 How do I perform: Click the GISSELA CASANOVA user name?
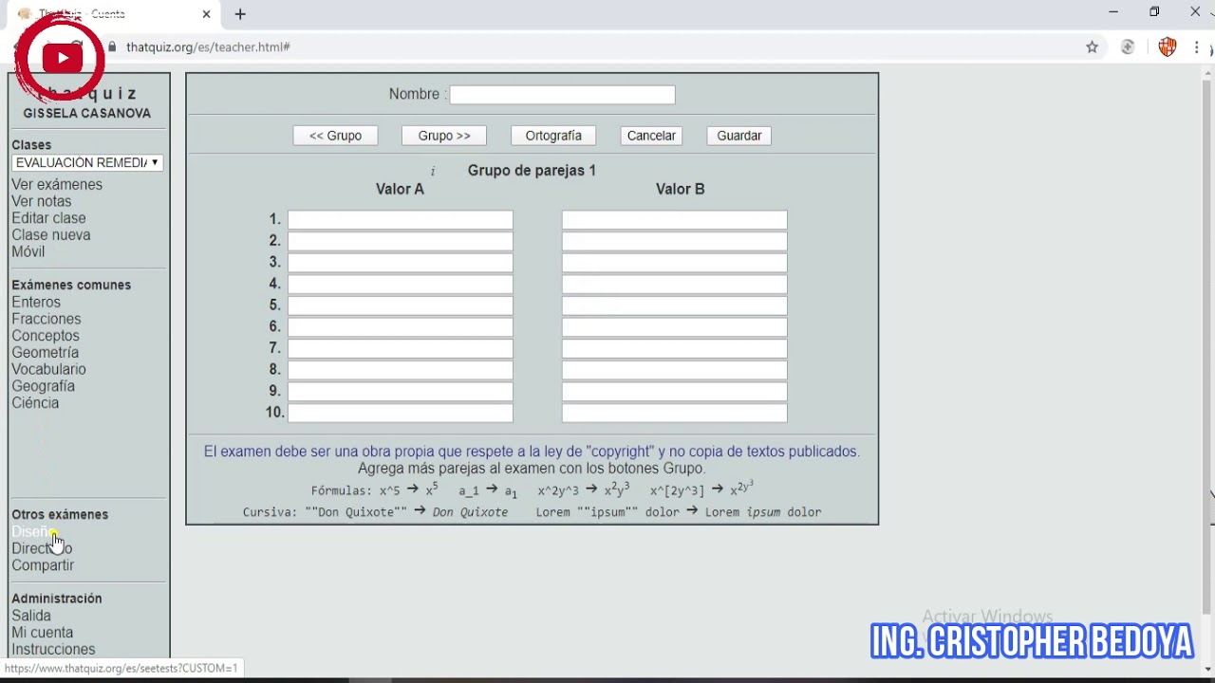(x=87, y=113)
